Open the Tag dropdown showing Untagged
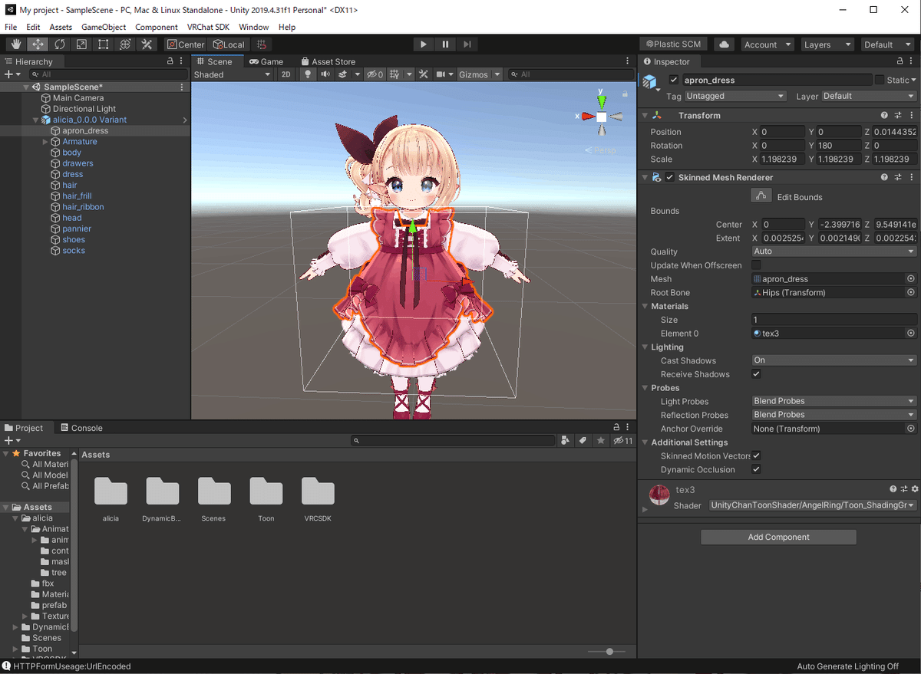The image size is (921, 674). pos(736,96)
